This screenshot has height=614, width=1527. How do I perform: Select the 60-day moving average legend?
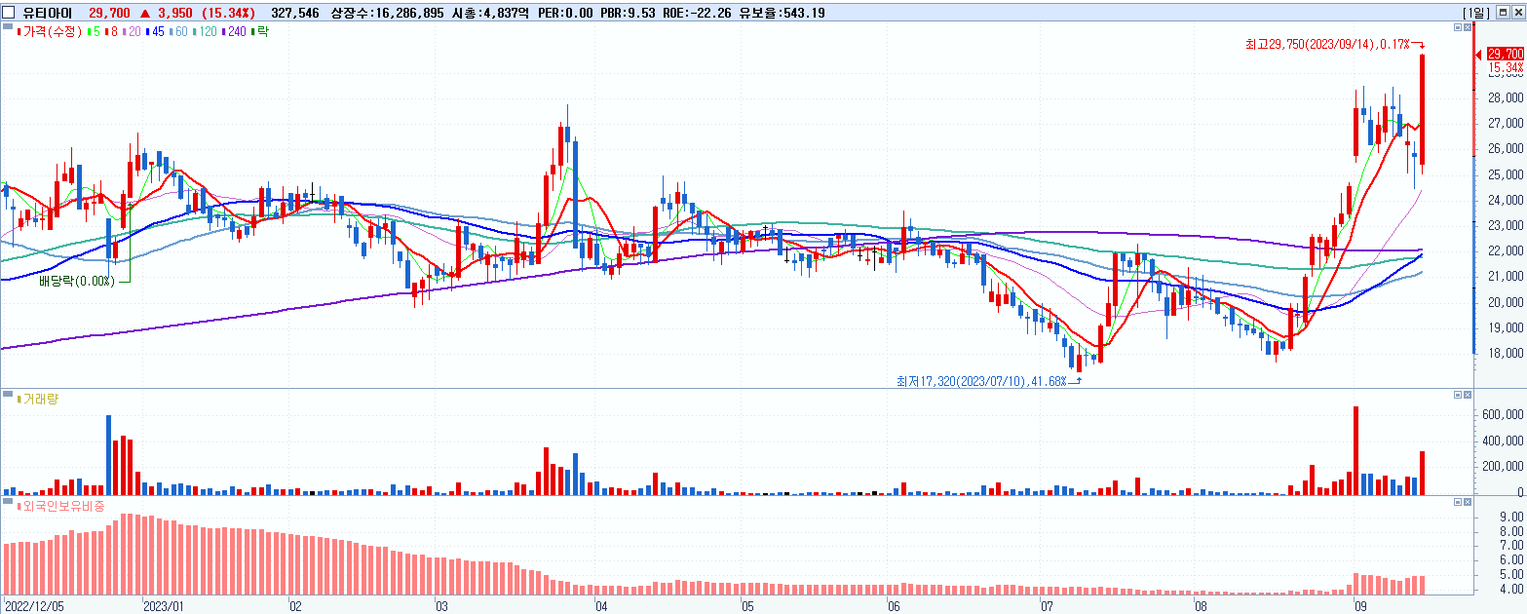coord(178,32)
